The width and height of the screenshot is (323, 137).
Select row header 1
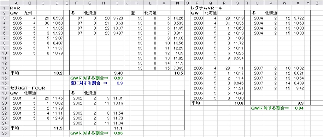[x=5, y=8]
